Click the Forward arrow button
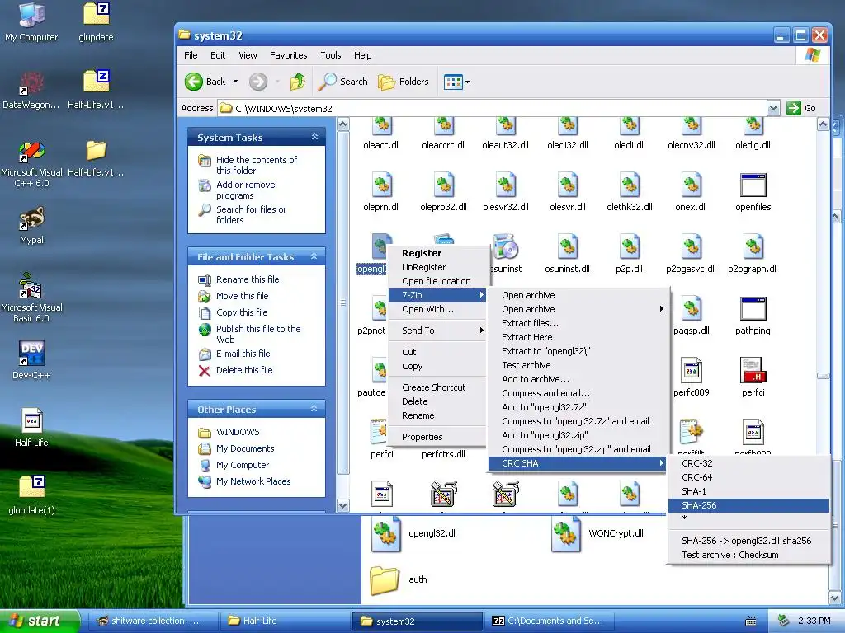845x633 pixels. [258, 82]
